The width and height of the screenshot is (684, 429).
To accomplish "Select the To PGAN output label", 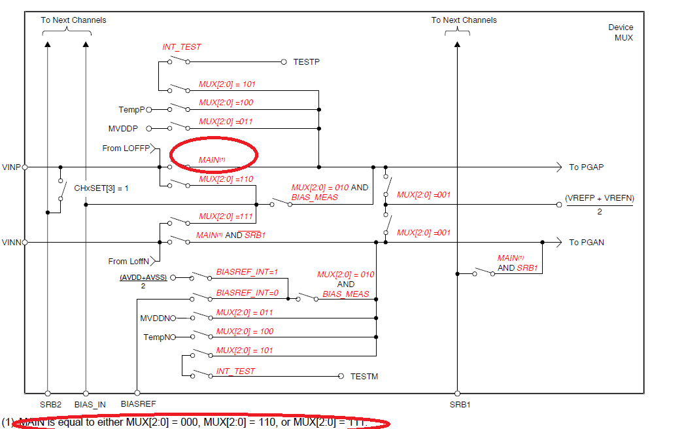I will click(587, 242).
